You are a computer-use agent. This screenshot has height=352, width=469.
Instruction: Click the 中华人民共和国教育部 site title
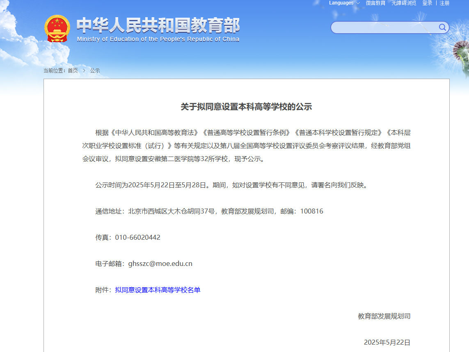point(158,25)
